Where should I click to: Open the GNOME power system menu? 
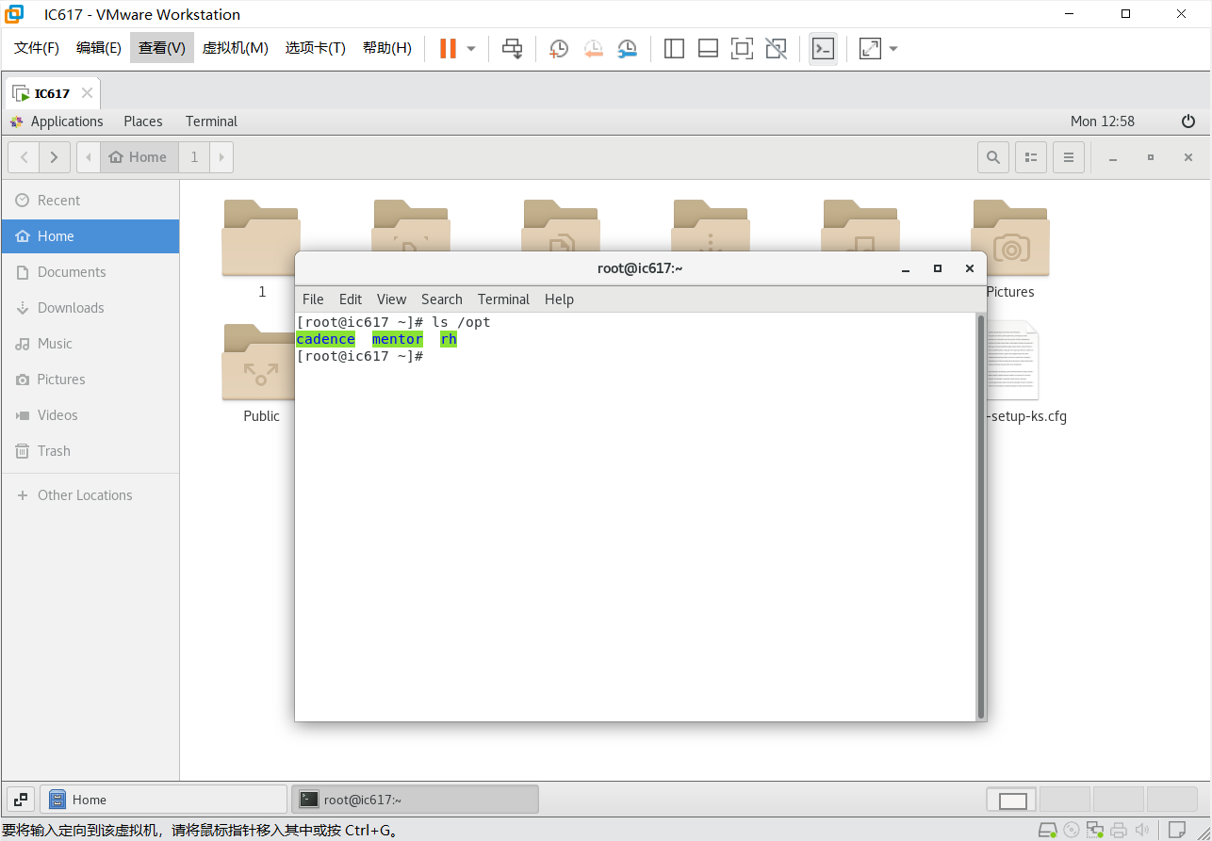(x=1188, y=121)
